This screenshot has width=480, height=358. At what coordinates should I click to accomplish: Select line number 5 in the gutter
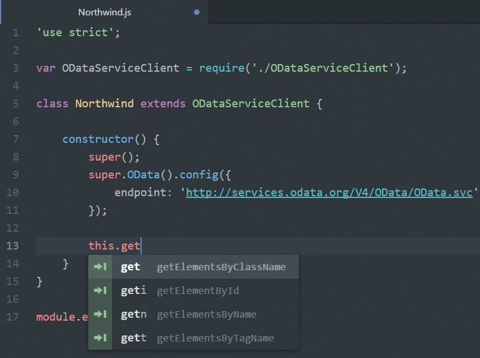click(x=15, y=104)
